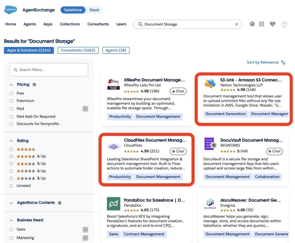The width and height of the screenshot is (295, 243).
Task: Start chat with XfilesPro
Action: 178,91
